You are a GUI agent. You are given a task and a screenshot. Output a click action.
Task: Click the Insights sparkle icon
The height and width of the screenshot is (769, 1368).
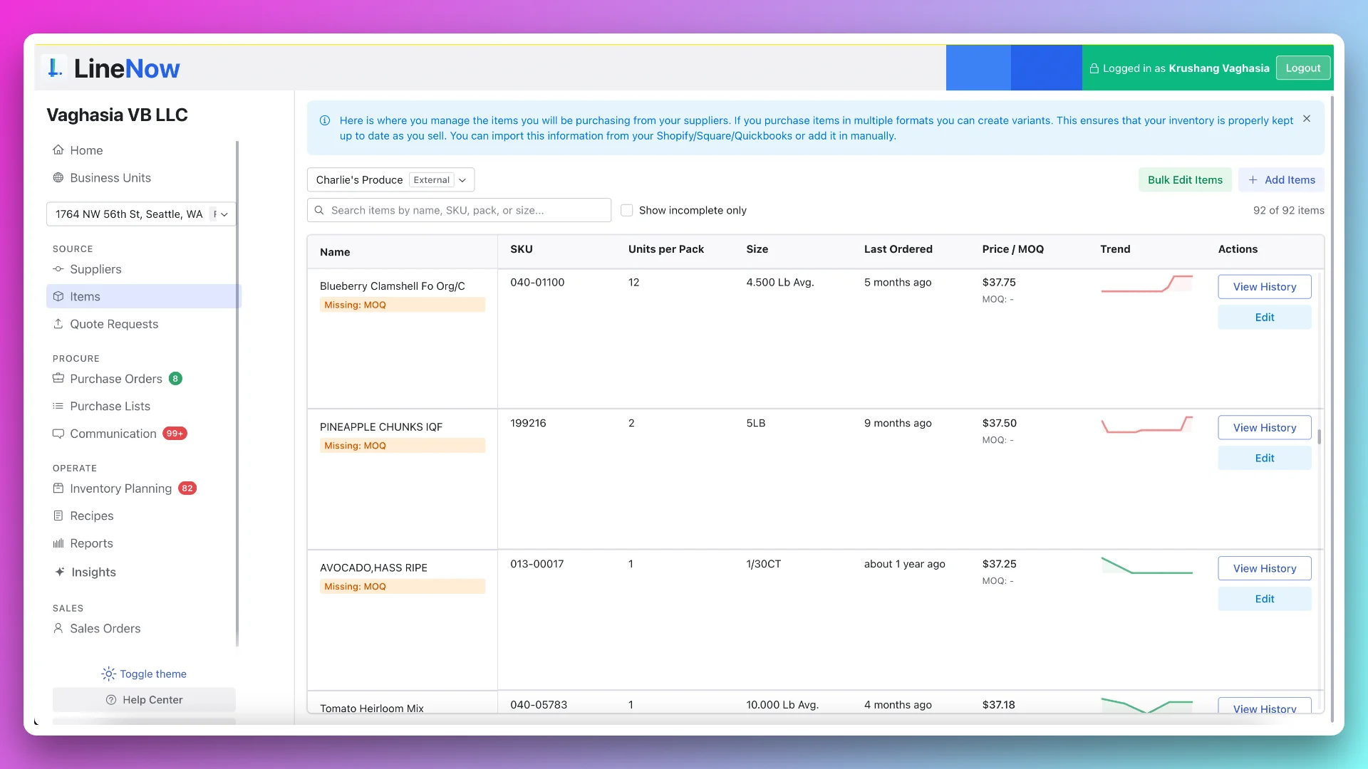[x=60, y=572]
